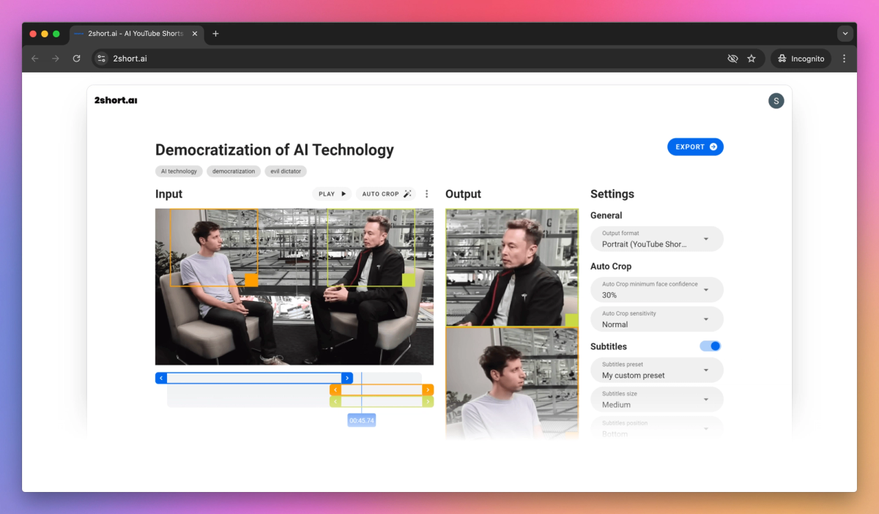Run Auto Crop on the video
879x514 pixels.
387,194
